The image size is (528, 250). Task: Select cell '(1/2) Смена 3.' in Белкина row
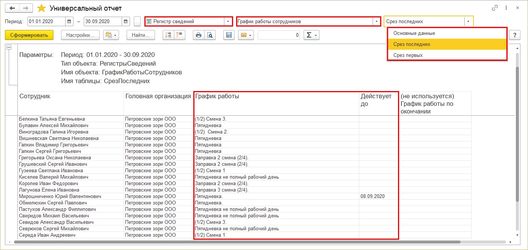pos(276,119)
